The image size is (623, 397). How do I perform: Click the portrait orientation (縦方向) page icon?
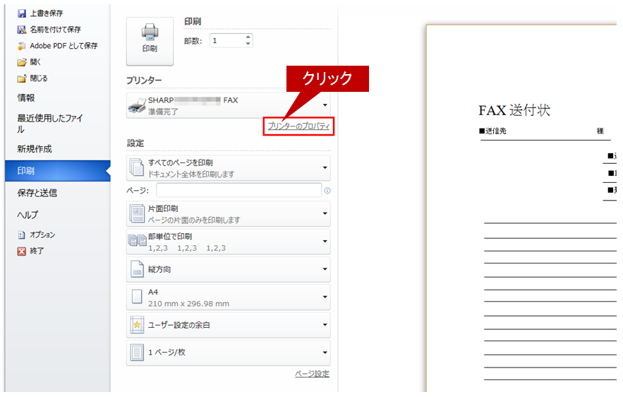click(x=137, y=269)
